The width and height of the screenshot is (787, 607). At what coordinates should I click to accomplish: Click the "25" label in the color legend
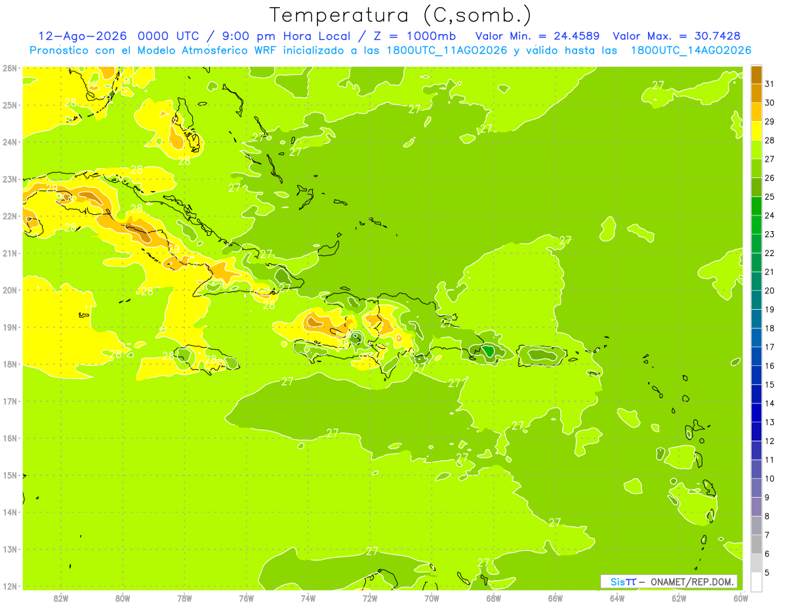pos(770,196)
